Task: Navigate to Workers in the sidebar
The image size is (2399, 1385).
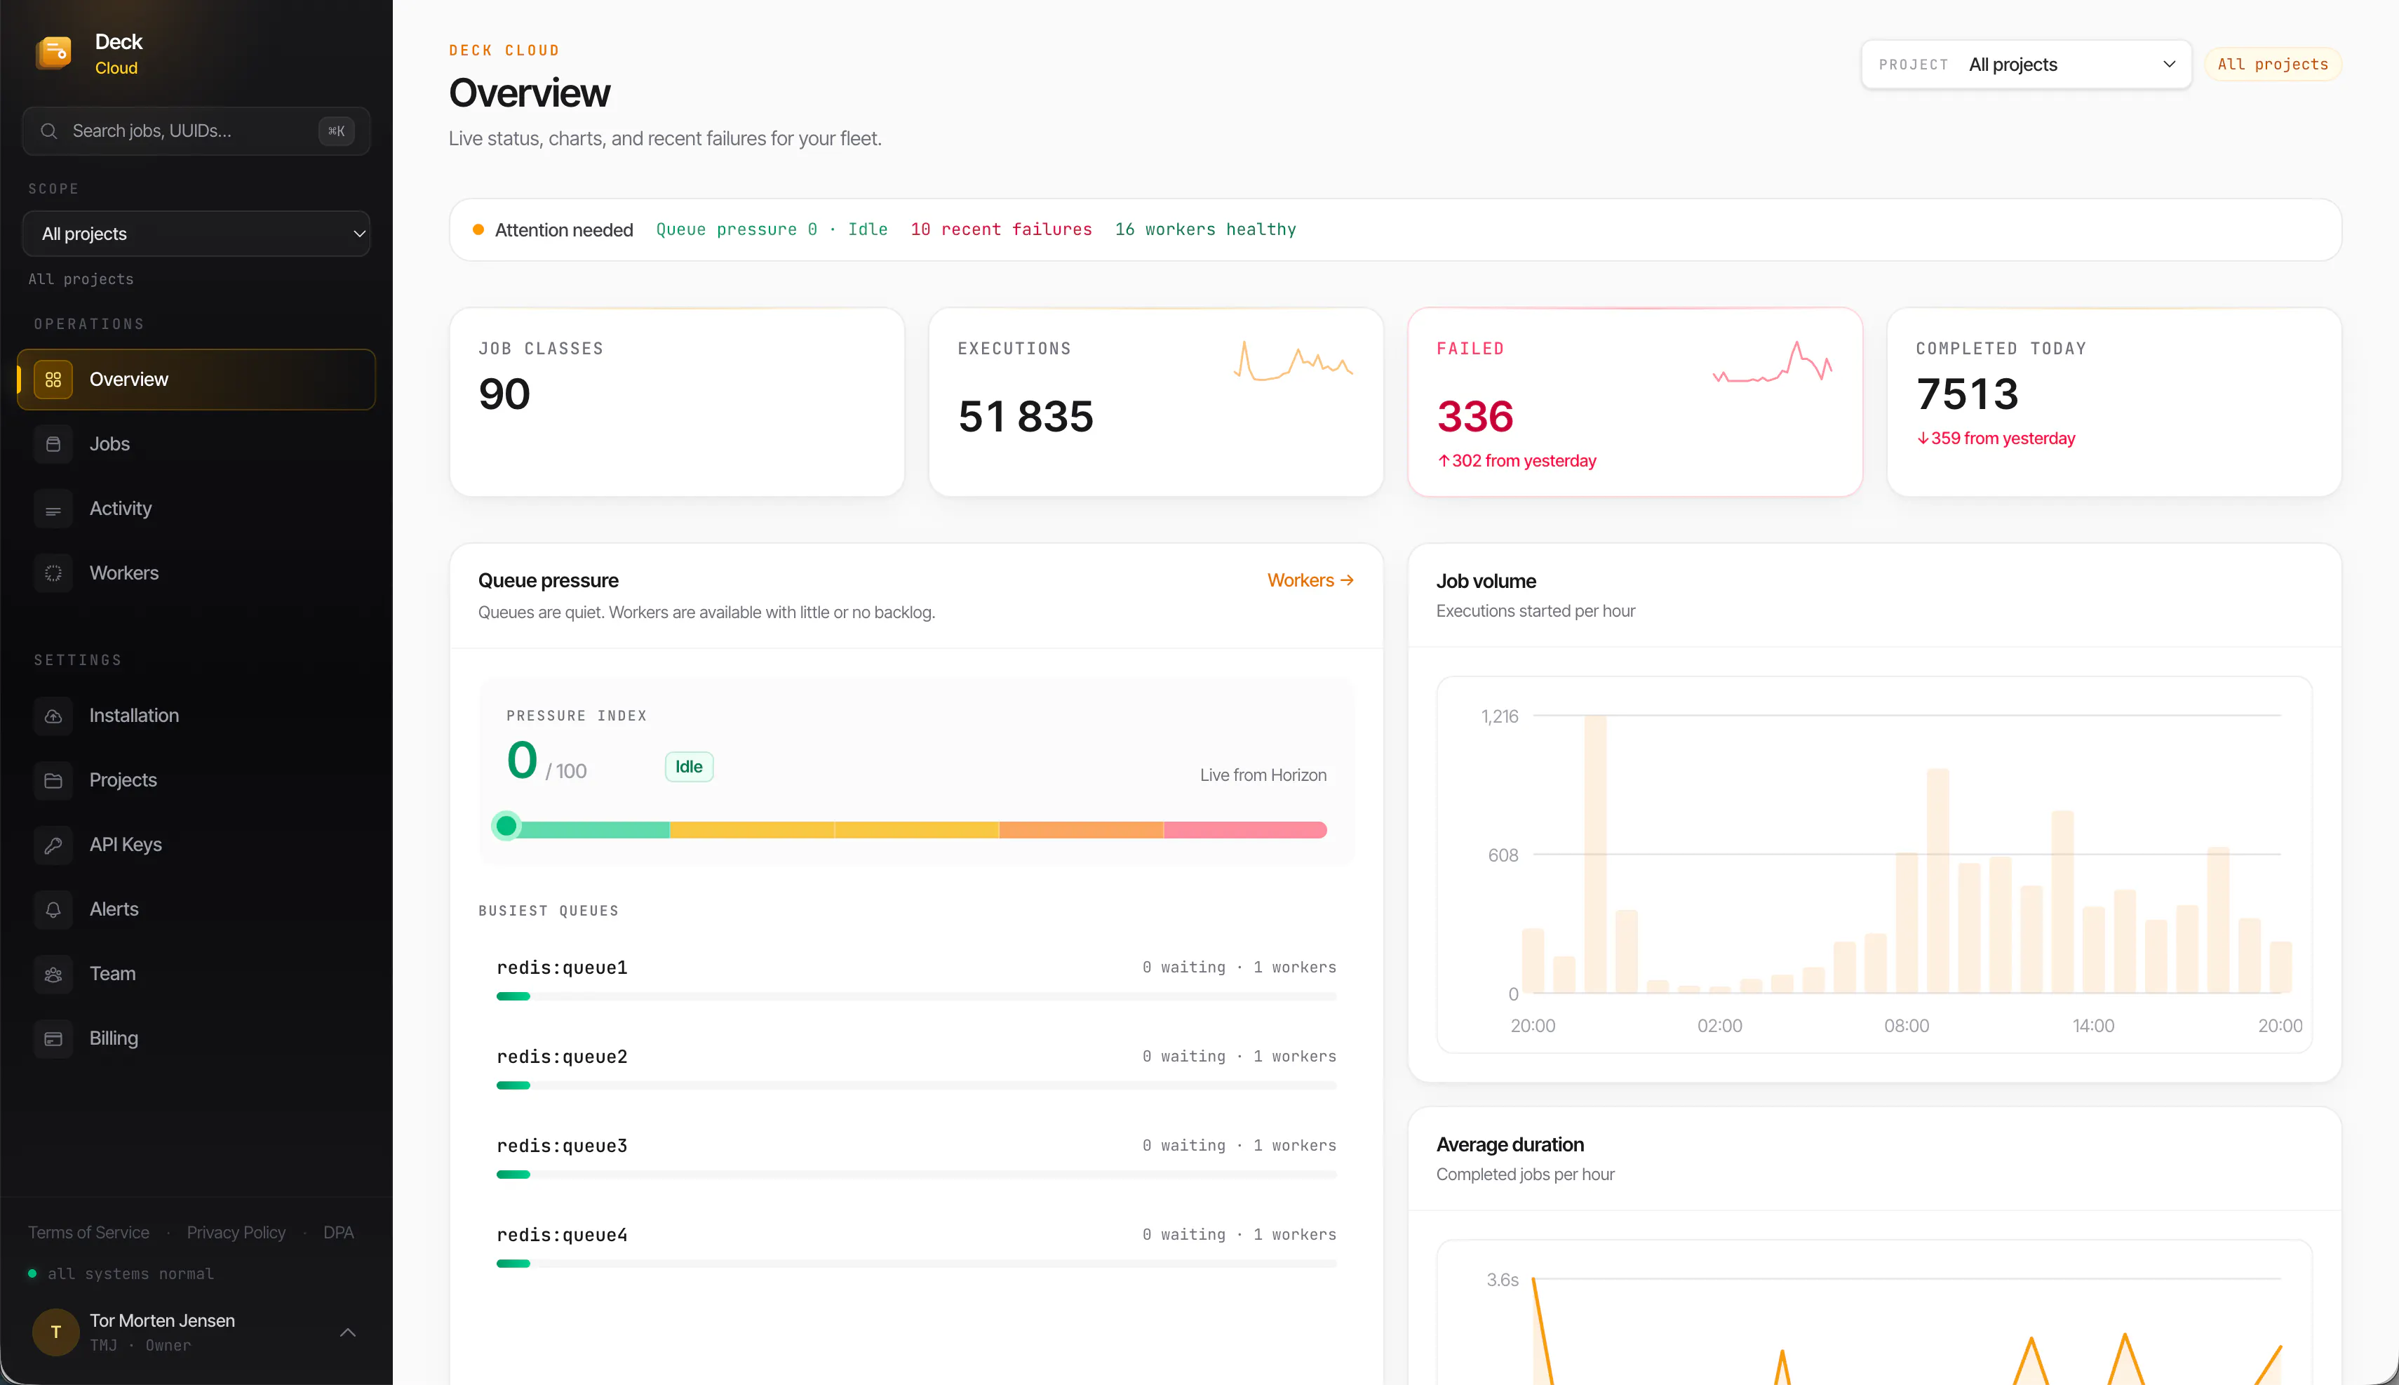Action: (197, 574)
